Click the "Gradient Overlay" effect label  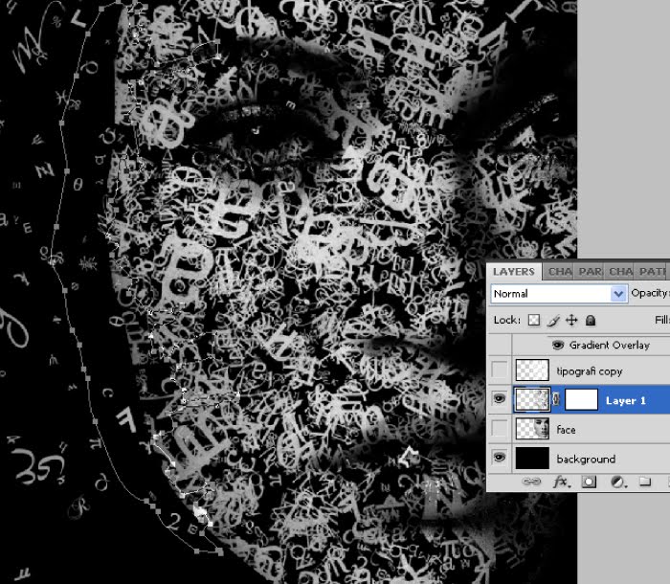point(610,345)
